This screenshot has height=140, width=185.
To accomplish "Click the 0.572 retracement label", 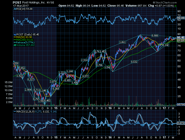I will point(86,76).
